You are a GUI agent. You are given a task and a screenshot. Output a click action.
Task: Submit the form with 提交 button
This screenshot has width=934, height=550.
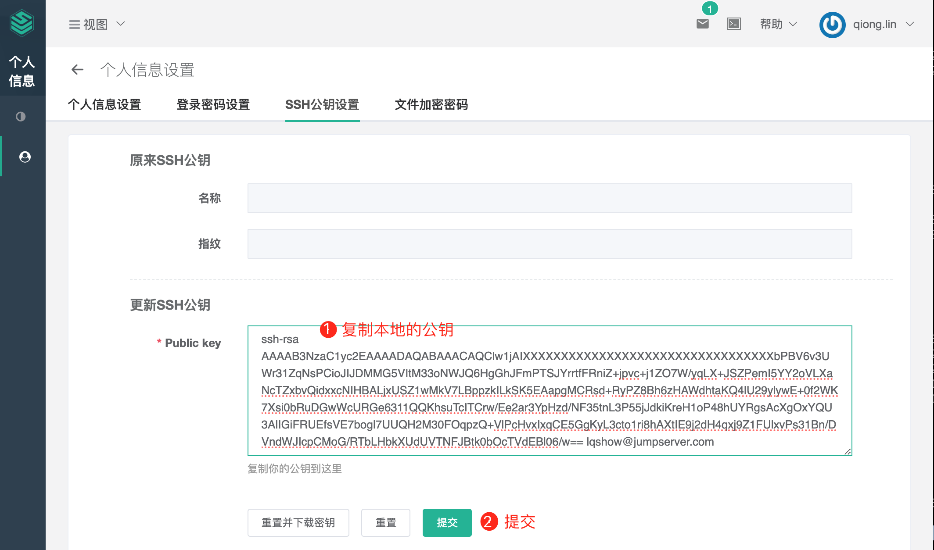(x=447, y=522)
